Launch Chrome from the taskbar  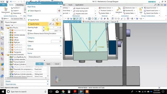pos(63,92)
